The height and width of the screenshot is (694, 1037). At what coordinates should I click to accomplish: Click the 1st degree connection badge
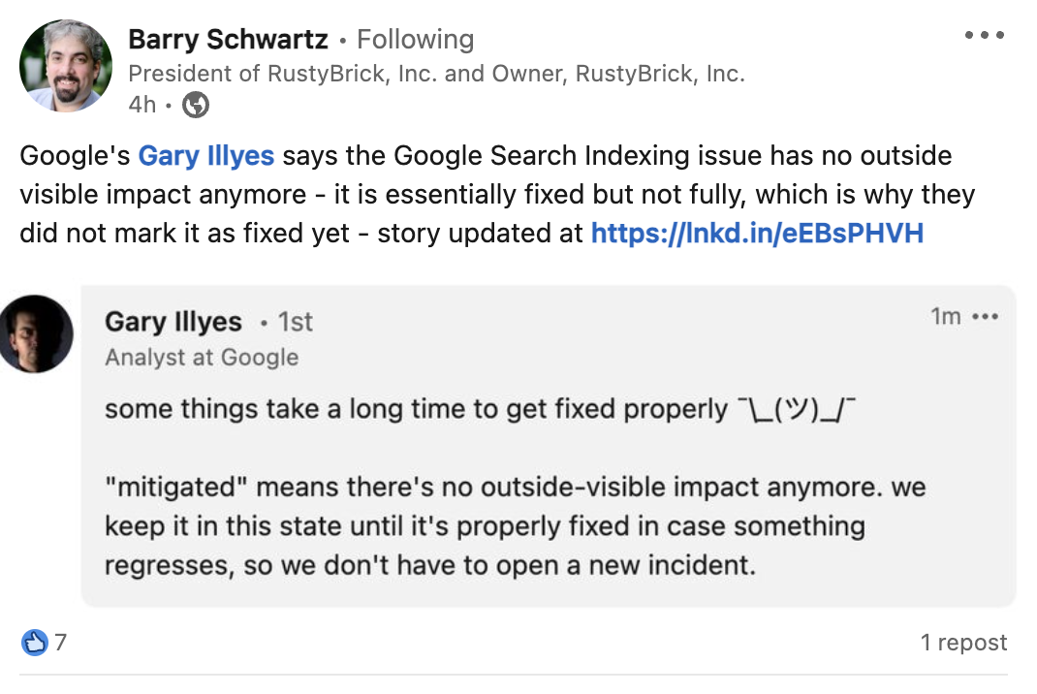coord(296,322)
